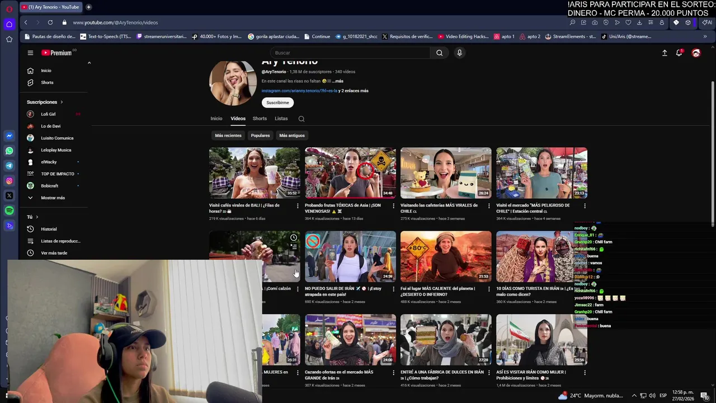Open the Text-to-Speech bookmark
This screenshot has height=403, width=716.
click(x=106, y=36)
